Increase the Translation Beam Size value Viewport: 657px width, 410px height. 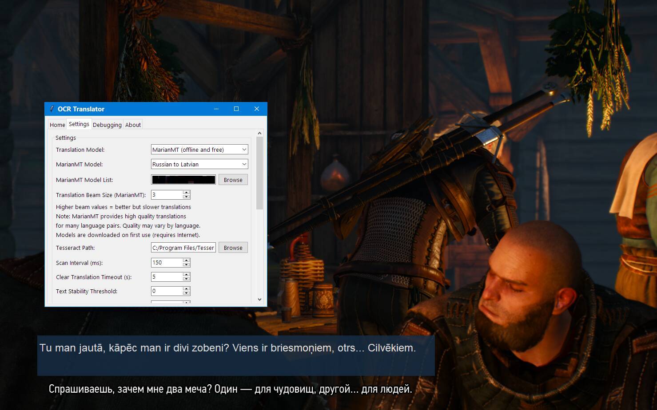(x=187, y=193)
